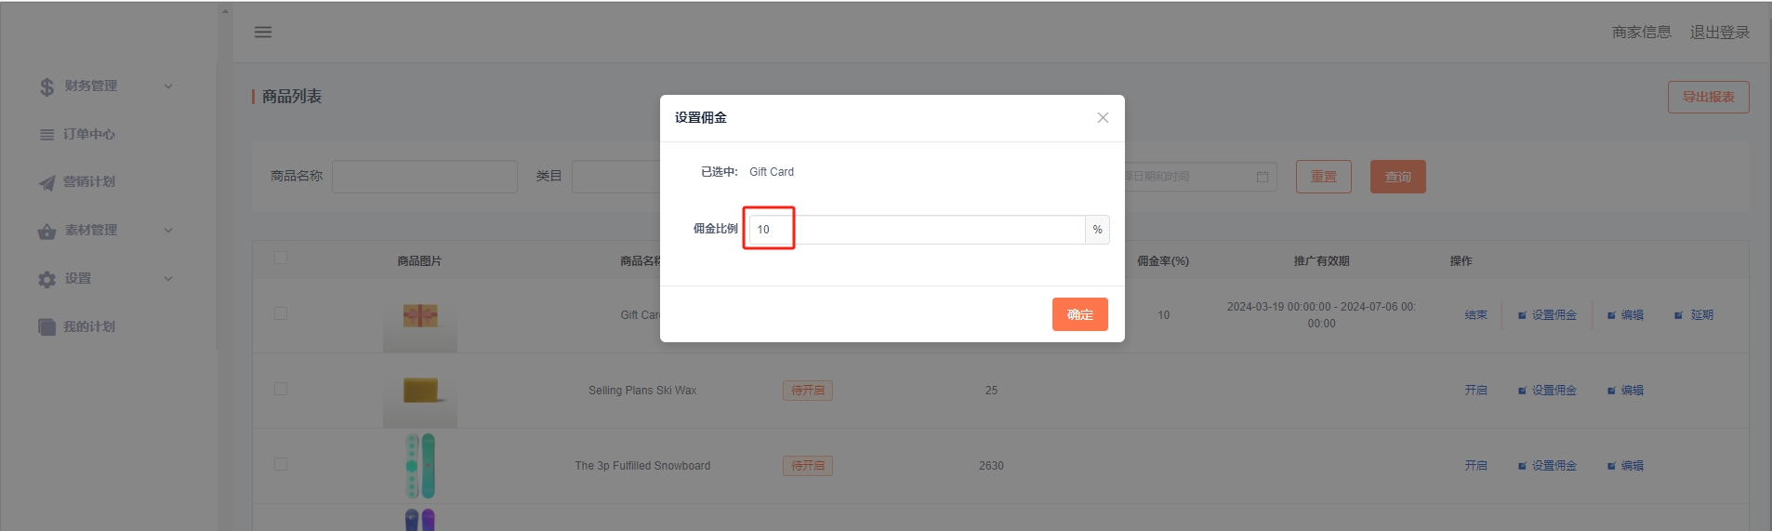Open 我的计划 in the sidebar

(89, 327)
